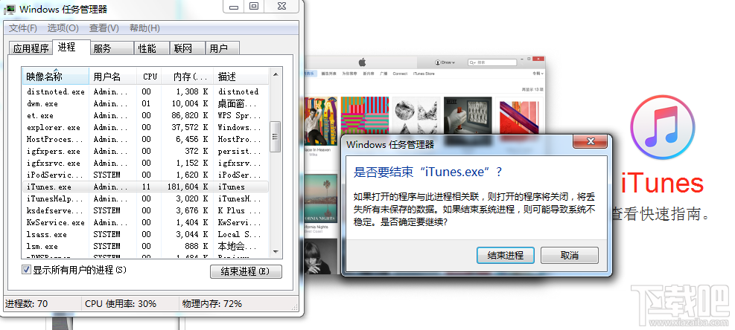Switch to the 进程 tab

point(71,47)
